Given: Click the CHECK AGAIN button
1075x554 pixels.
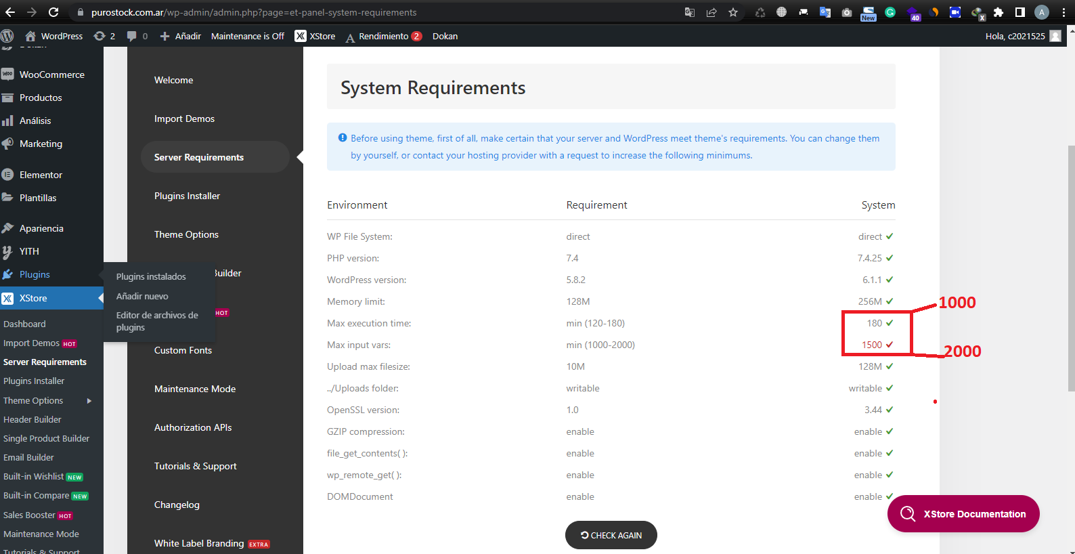Looking at the screenshot, I should 611,535.
